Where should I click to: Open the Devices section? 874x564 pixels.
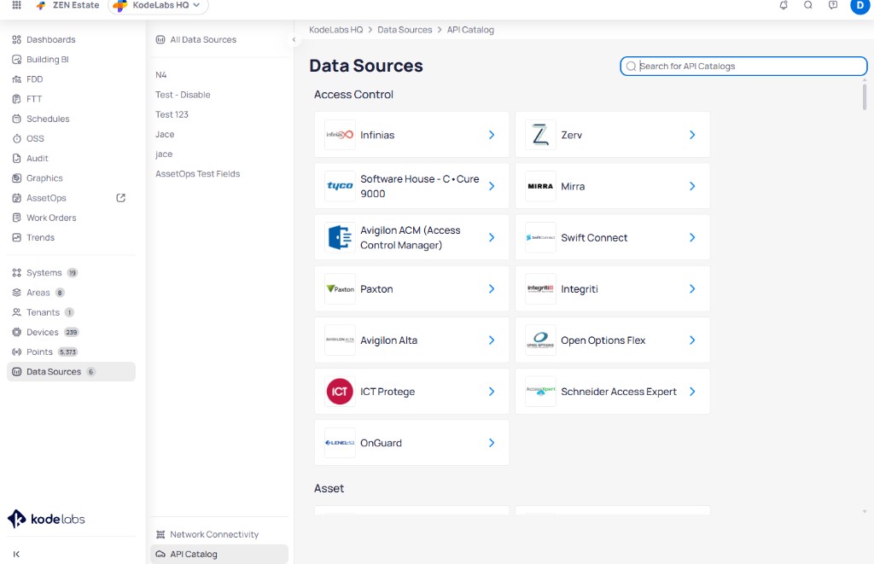pos(71,332)
